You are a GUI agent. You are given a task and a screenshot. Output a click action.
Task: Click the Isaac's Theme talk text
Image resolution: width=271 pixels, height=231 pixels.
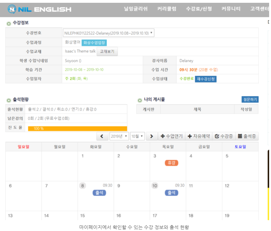80,51
